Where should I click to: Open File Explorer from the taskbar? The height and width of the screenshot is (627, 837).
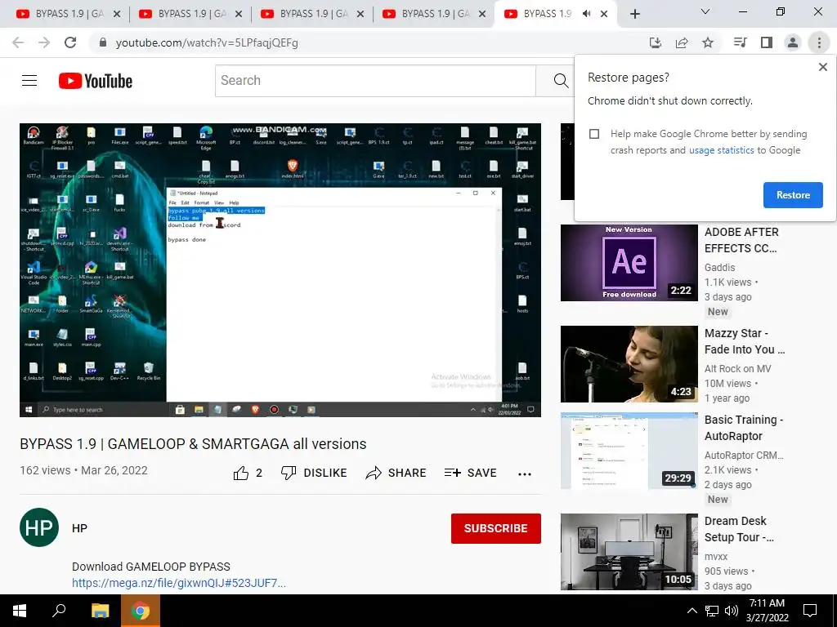[100, 611]
